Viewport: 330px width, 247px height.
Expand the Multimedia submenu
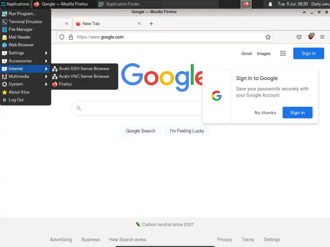click(x=25, y=77)
